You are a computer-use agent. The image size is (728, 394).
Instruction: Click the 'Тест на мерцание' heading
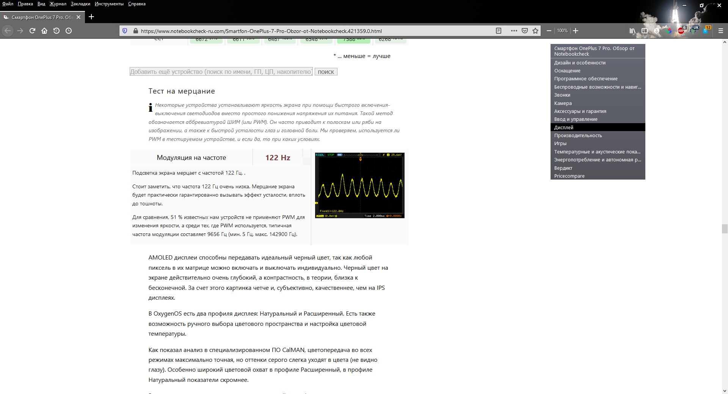click(182, 91)
